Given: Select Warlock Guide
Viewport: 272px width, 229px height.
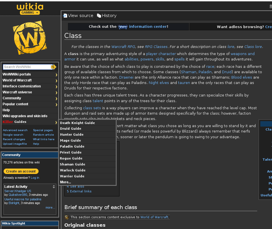Looking at the screenshot, I should pos(87,170).
